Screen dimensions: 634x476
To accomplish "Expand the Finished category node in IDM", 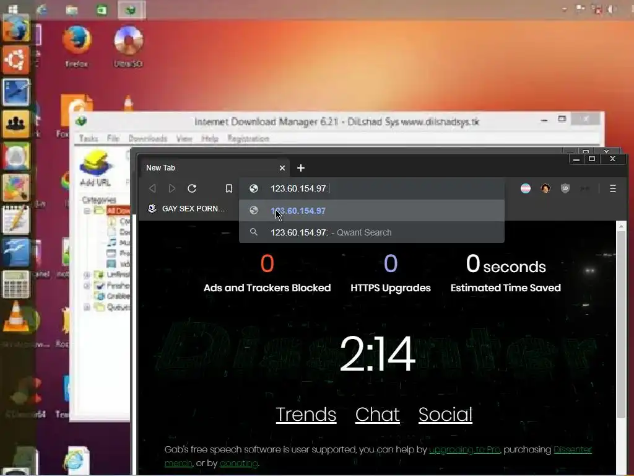I will 87,286.
